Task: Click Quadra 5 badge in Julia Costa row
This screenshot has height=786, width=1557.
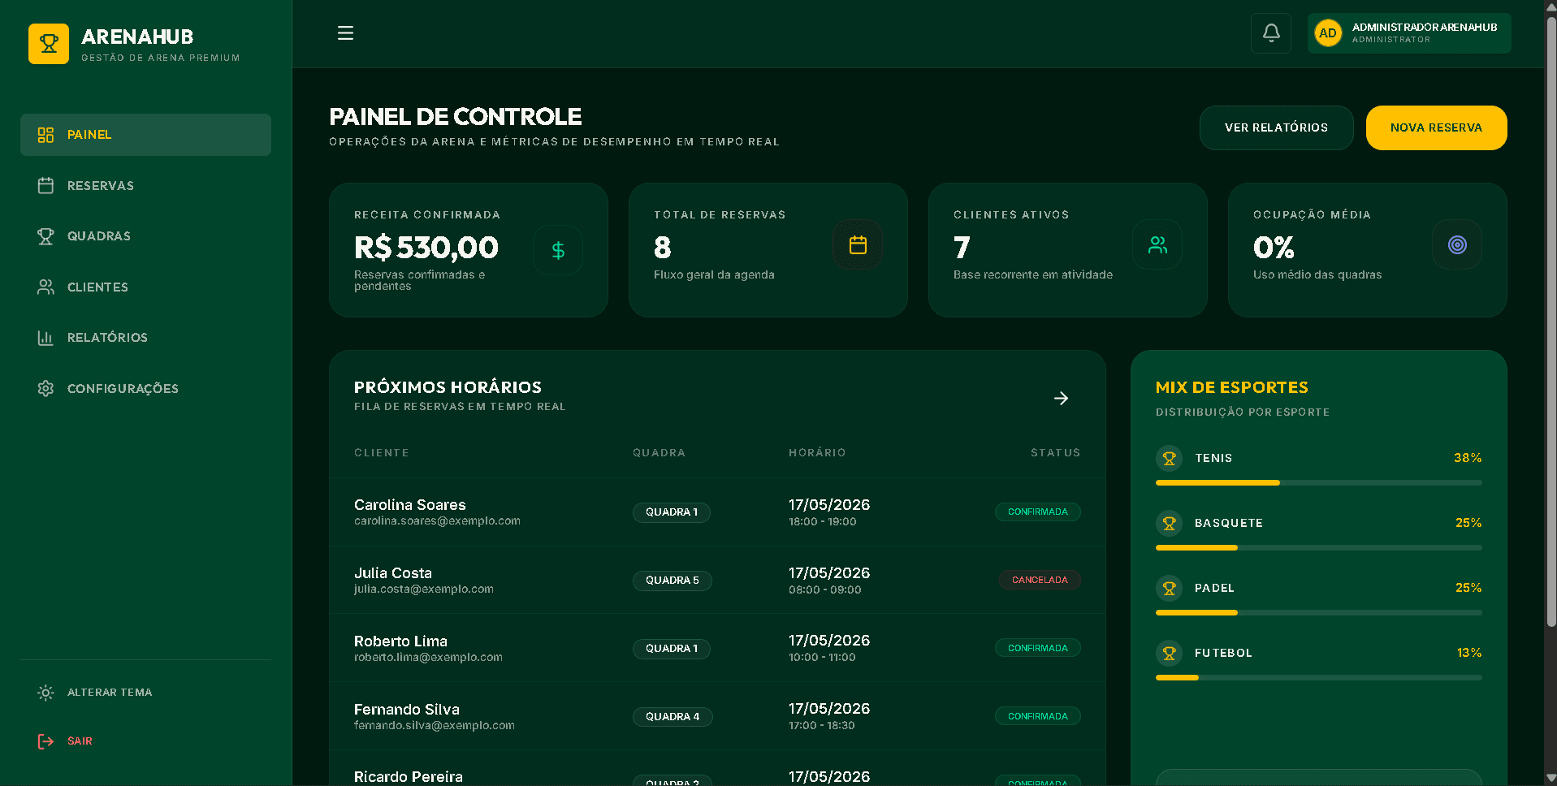Action: 673,581
